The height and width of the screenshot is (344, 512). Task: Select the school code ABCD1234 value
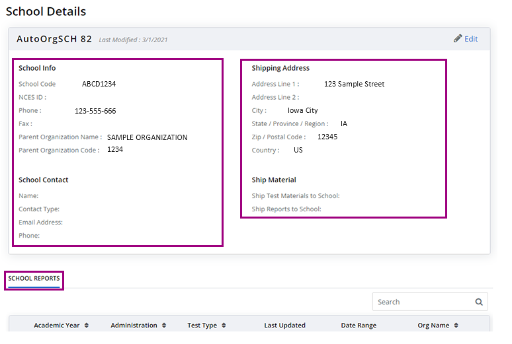tap(99, 84)
